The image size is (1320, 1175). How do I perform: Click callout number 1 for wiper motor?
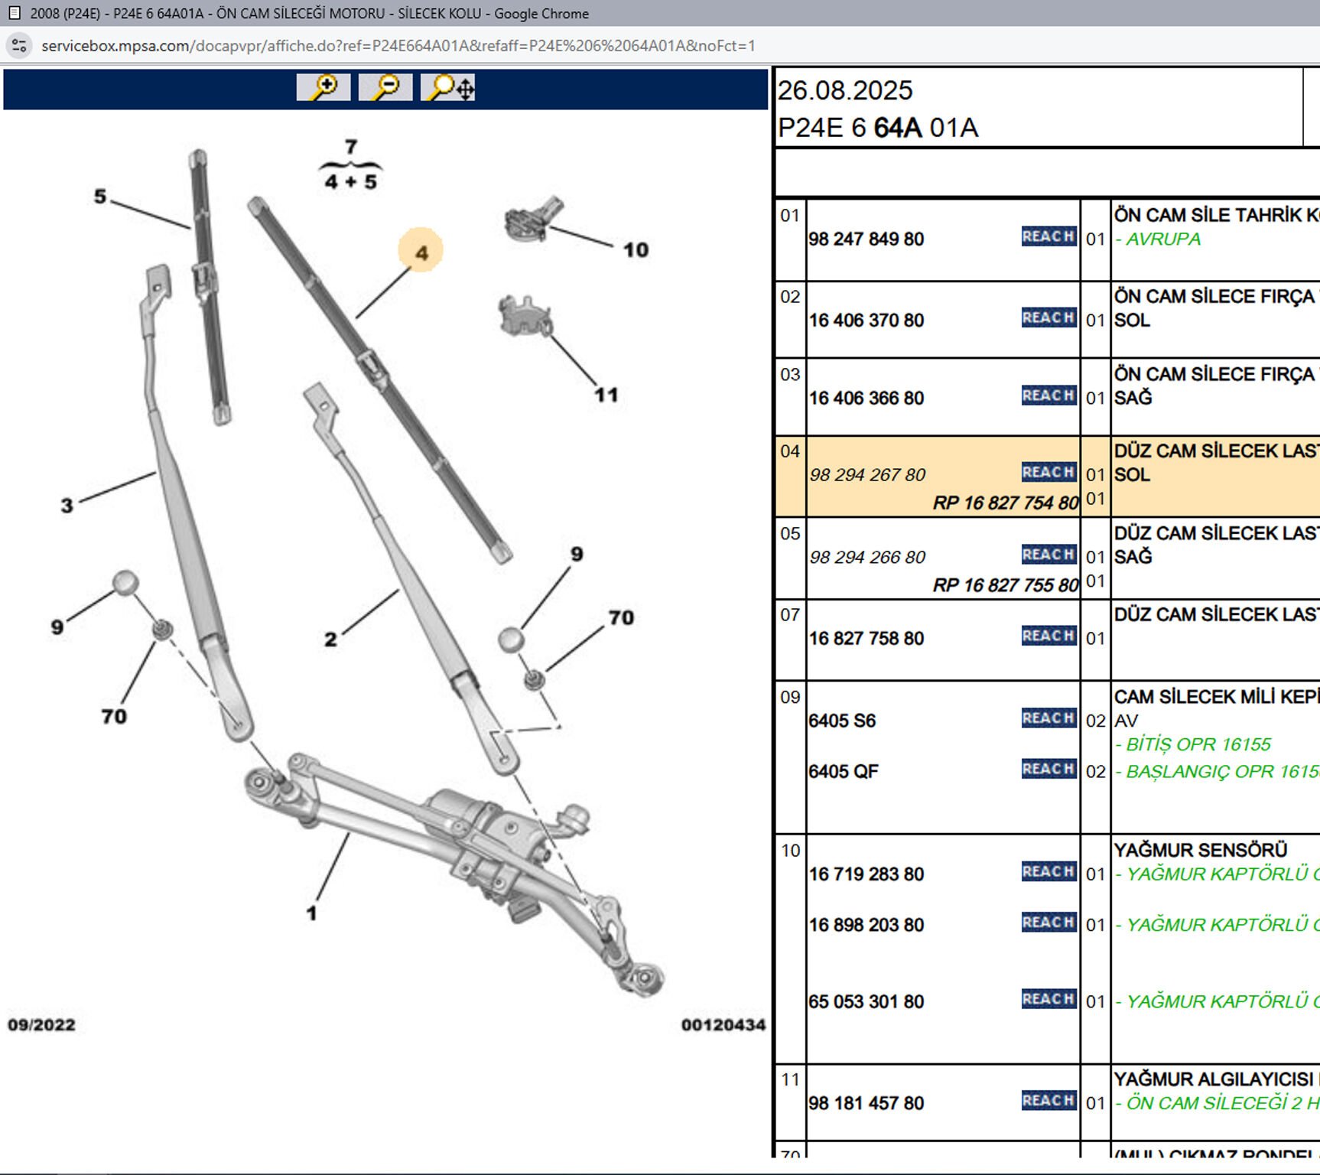pos(311,913)
